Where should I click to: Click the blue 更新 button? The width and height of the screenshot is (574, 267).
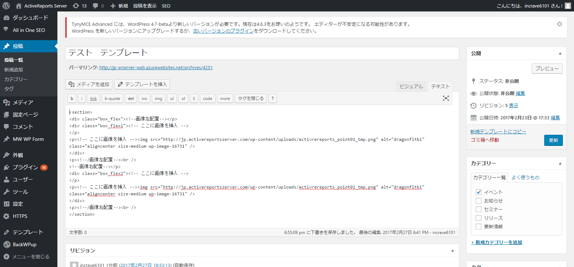(x=554, y=140)
